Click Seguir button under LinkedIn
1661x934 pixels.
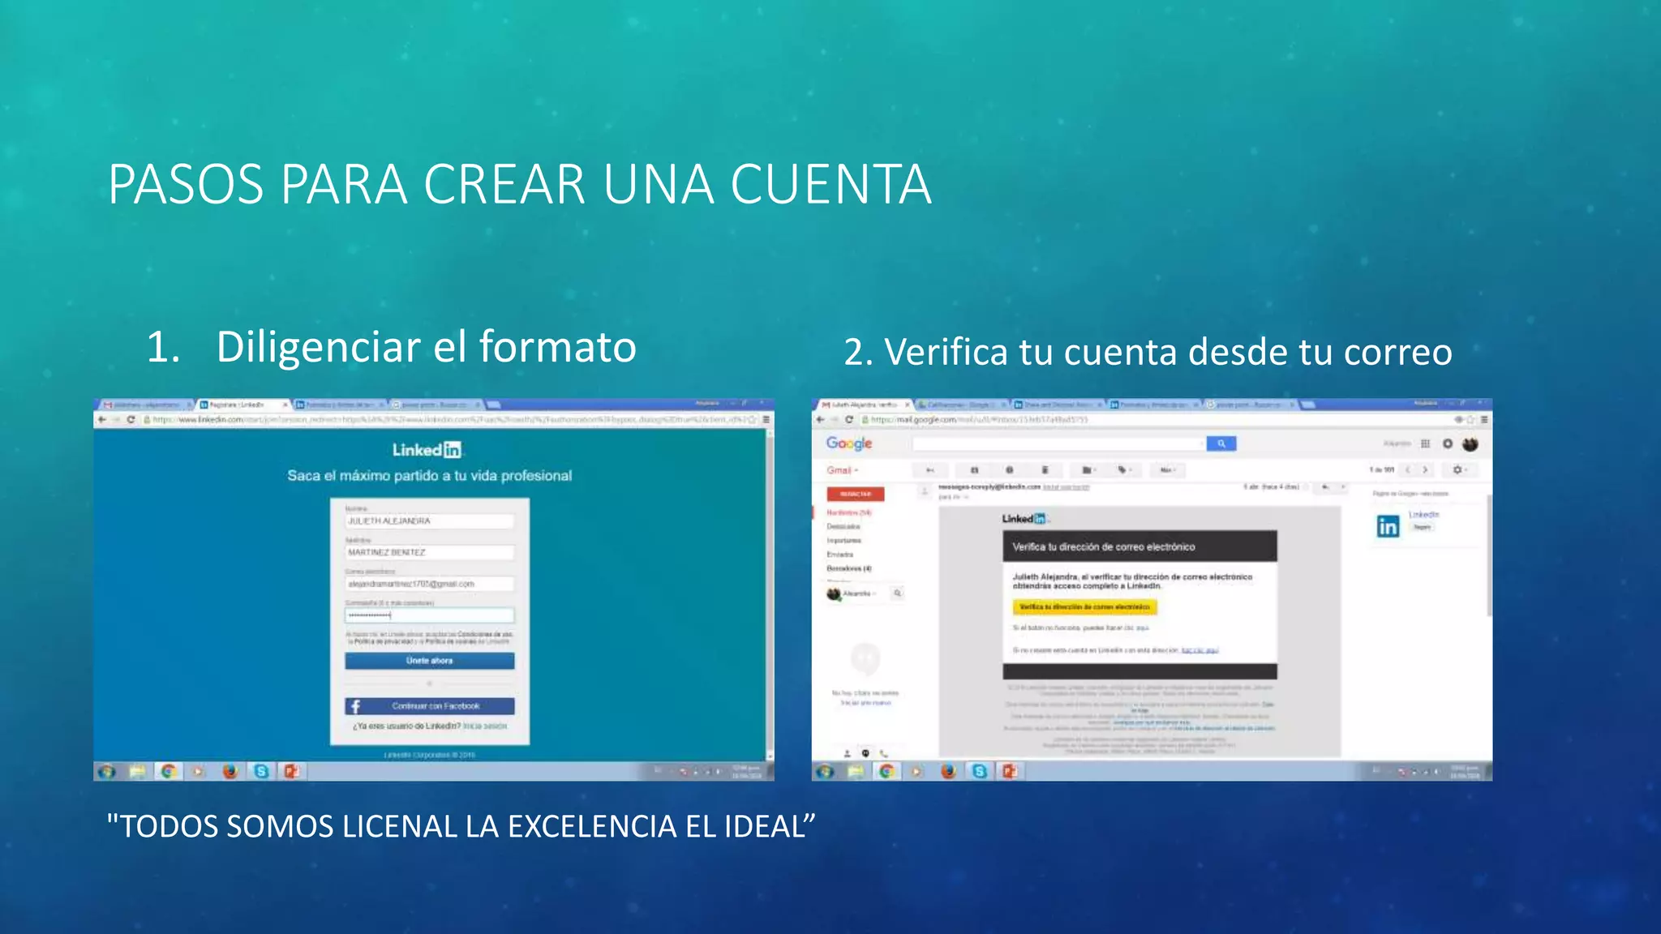click(1422, 527)
